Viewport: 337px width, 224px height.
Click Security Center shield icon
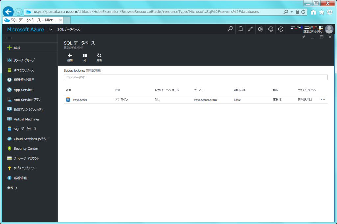(9, 148)
